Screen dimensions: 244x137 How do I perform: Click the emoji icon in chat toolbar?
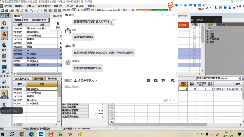pos(148,80)
